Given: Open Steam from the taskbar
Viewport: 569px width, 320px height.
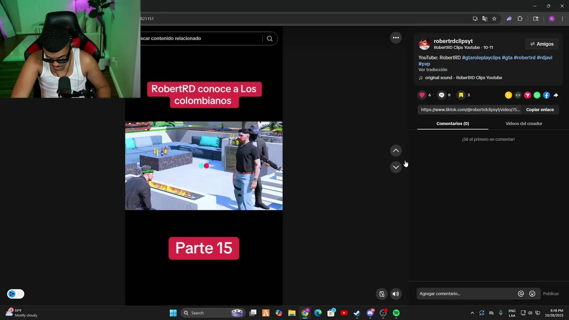Looking at the screenshot, I should [357, 313].
